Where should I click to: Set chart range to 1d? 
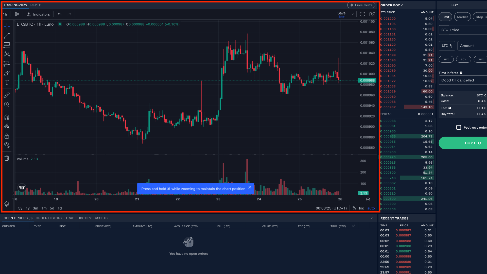click(60, 208)
